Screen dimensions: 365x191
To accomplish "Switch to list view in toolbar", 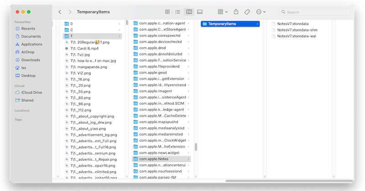I will pyautogui.click(x=178, y=12).
